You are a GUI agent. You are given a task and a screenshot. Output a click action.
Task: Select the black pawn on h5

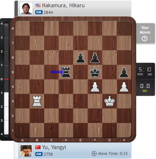(124, 72)
